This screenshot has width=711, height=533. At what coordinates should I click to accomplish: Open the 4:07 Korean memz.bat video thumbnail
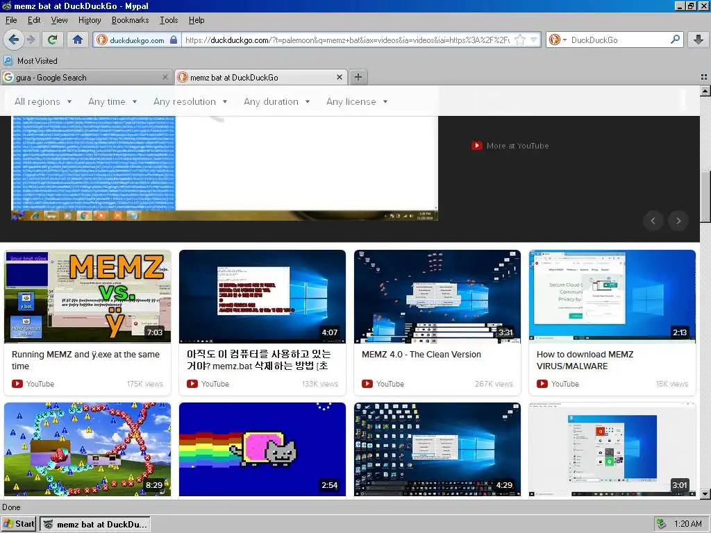[262, 296]
